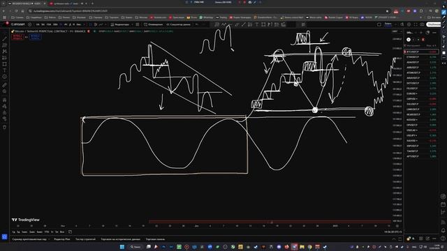447x251 pixels.
Task: Undo last action on the chart
Action: coord(197,24)
